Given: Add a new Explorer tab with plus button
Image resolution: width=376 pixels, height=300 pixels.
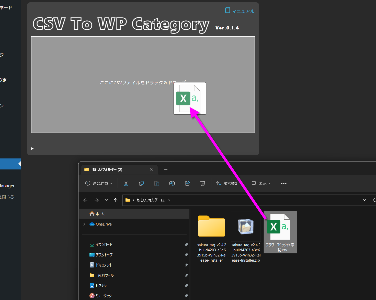Looking at the screenshot, I should 166,170.
